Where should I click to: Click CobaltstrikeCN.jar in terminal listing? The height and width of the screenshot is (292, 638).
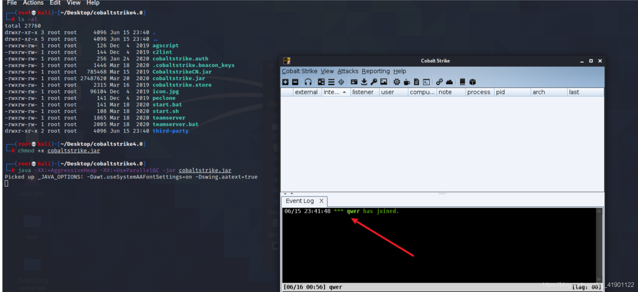pyautogui.click(x=182, y=72)
